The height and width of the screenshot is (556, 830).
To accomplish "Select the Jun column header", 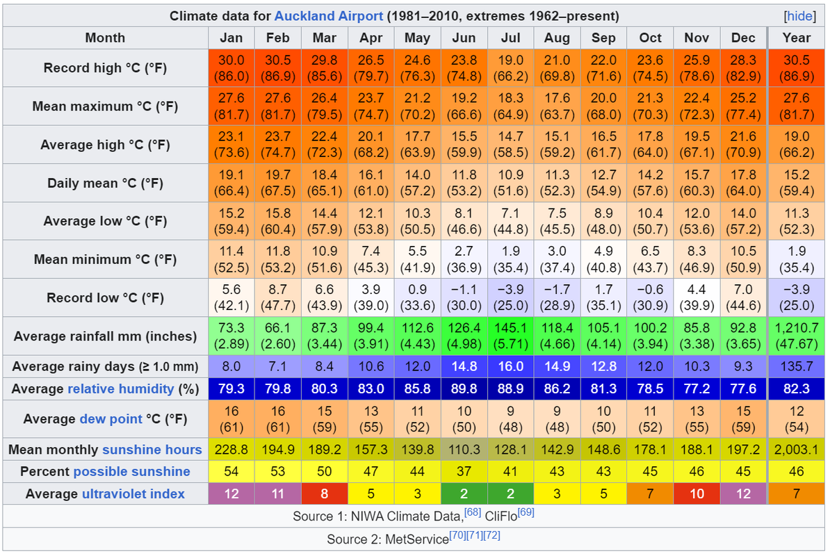I will coord(464,38).
